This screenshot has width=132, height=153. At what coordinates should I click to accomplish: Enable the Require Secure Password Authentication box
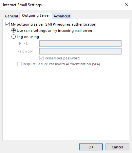coord(19,64)
